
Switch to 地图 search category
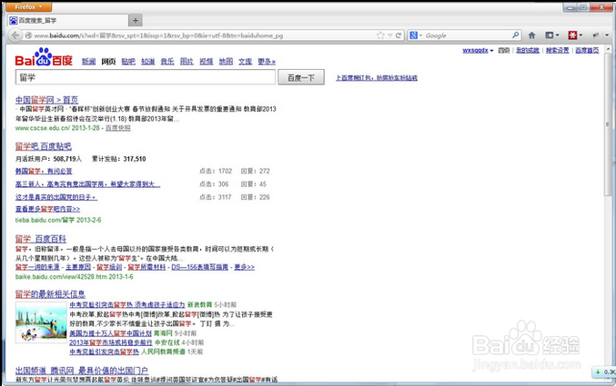click(226, 61)
